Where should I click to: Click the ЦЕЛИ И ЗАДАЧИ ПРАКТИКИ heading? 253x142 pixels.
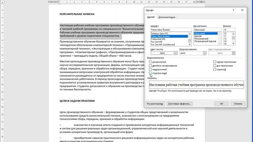77,101
